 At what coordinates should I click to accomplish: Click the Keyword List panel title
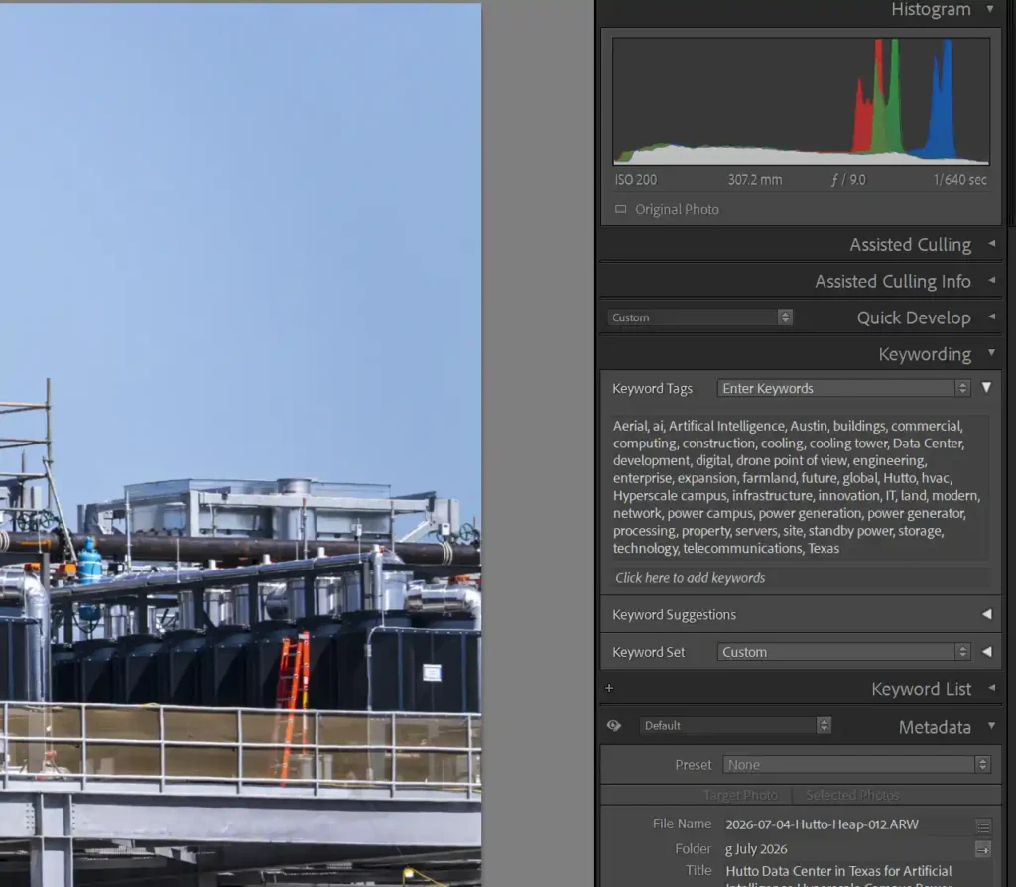pos(922,689)
